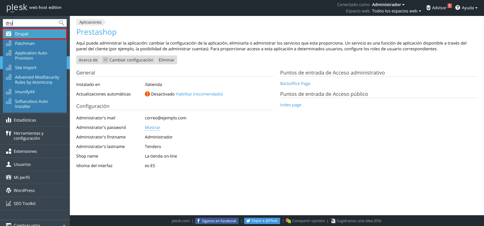
Task: Click the WordPress logo icon in sidebar
Action: (9, 190)
